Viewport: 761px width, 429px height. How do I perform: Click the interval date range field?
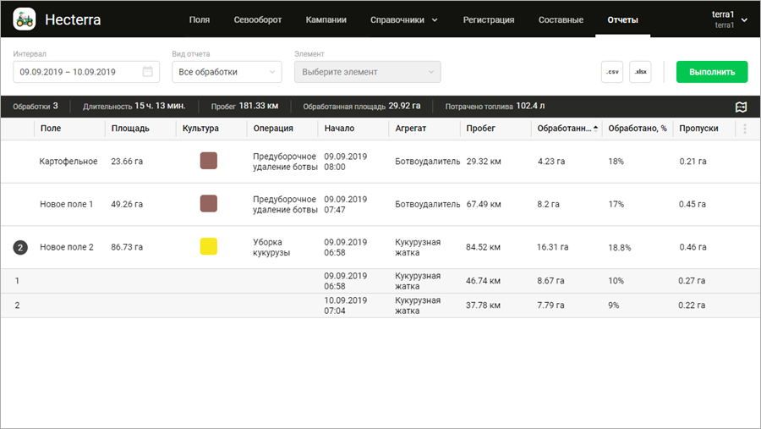(76, 72)
